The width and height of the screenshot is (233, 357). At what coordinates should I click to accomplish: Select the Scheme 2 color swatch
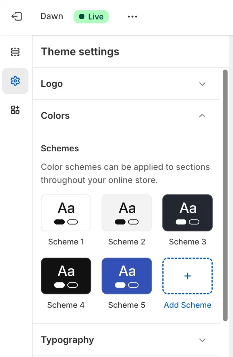click(127, 213)
